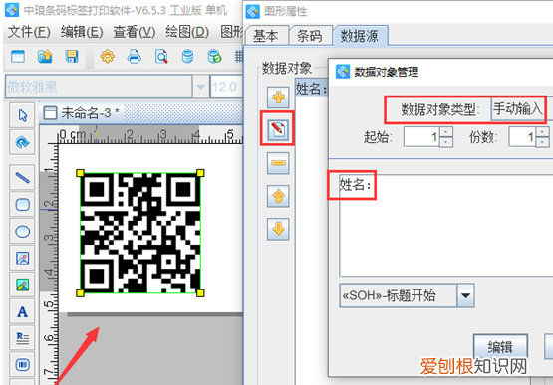The height and width of the screenshot is (385, 553).
Task: Increase the 份数 value with up arrow
Action: pyautogui.click(x=542, y=132)
